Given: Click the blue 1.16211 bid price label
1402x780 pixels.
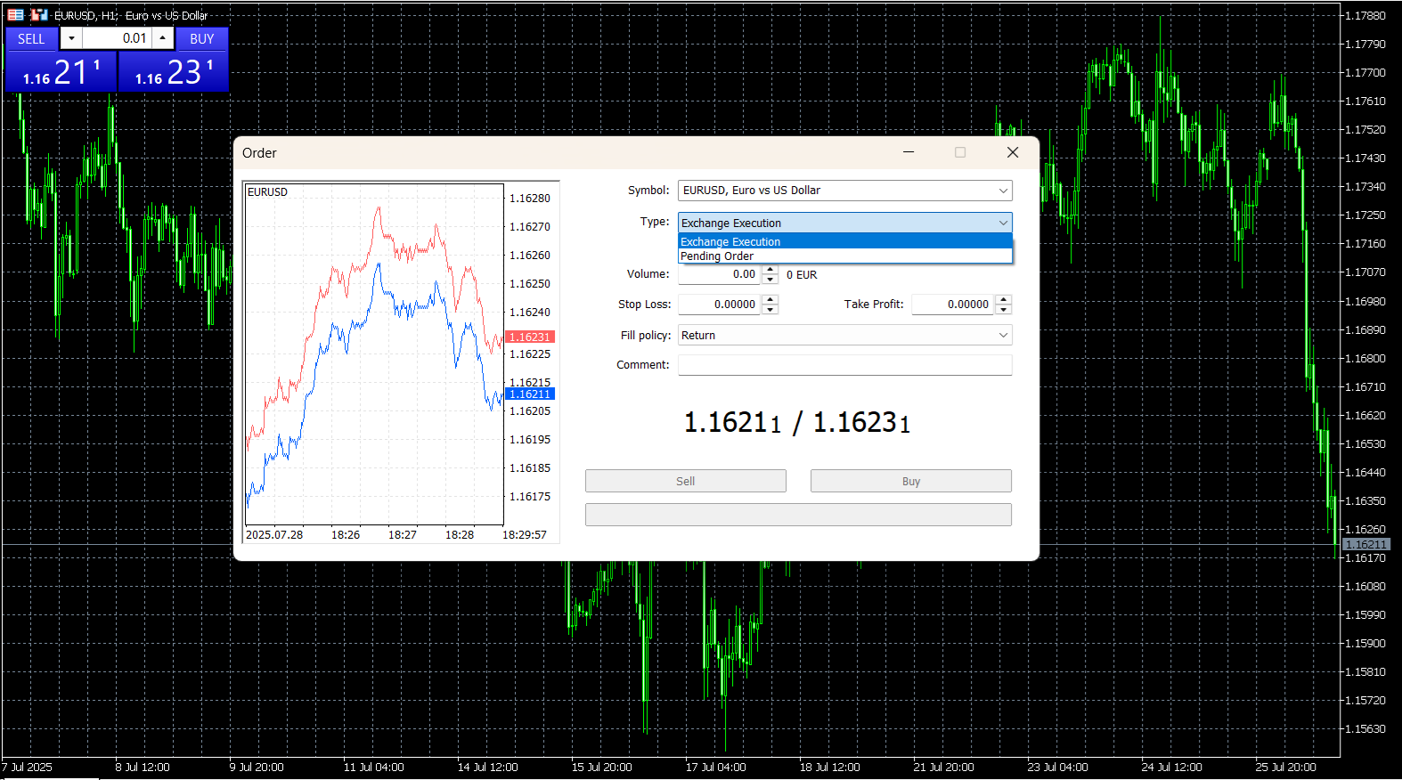Looking at the screenshot, I should [x=530, y=394].
